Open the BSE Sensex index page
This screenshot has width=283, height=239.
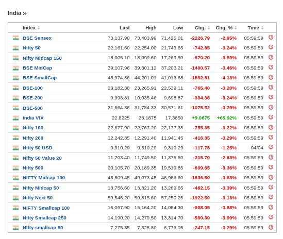pos(37,38)
